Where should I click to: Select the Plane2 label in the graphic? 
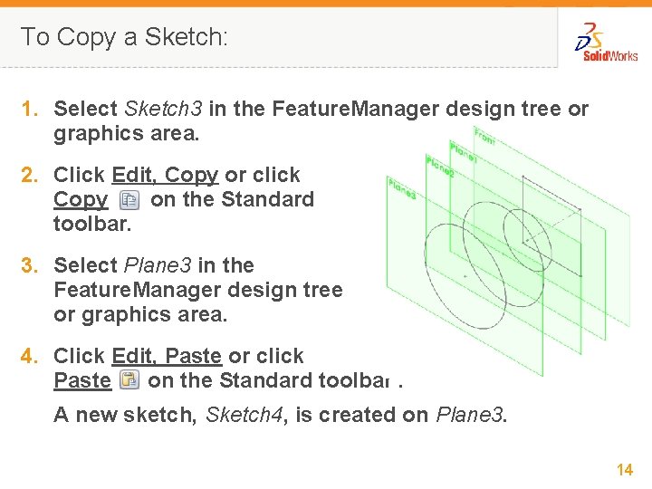(443, 168)
